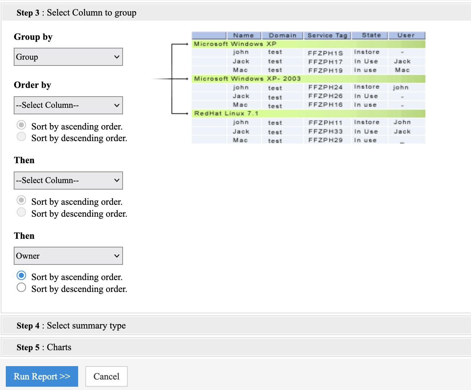Select descending order below Owner dropdown
Image resolution: width=471 pixels, height=390 pixels.
[x=21, y=288]
